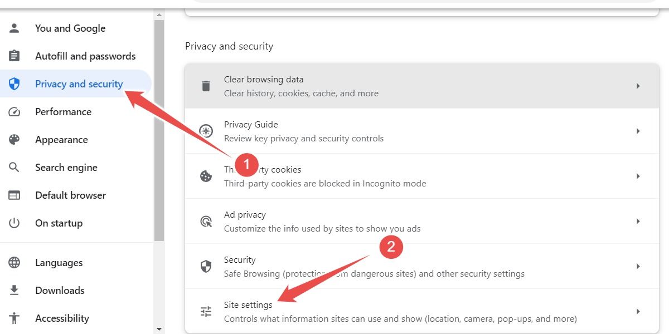
Task: Click the compass icon next to Privacy Guide
Action: (206, 131)
